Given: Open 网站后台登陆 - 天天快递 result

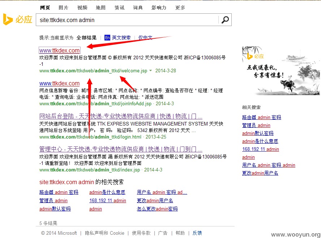Looking at the screenshot, I should click(x=121, y=116).
